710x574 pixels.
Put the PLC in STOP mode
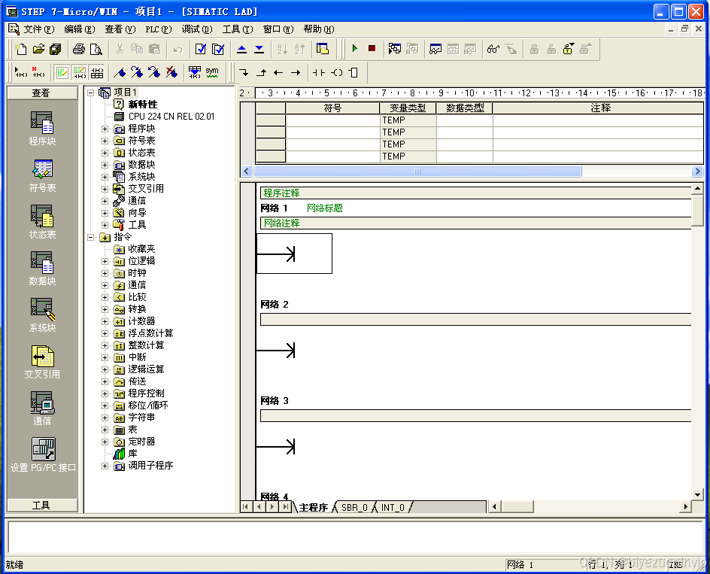[372, 48]
